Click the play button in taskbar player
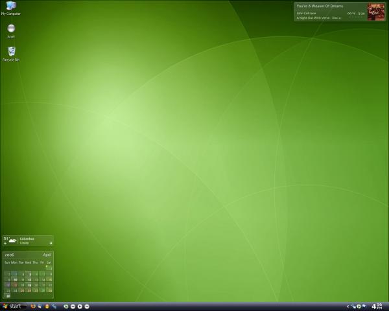 [x=79, y=306]
